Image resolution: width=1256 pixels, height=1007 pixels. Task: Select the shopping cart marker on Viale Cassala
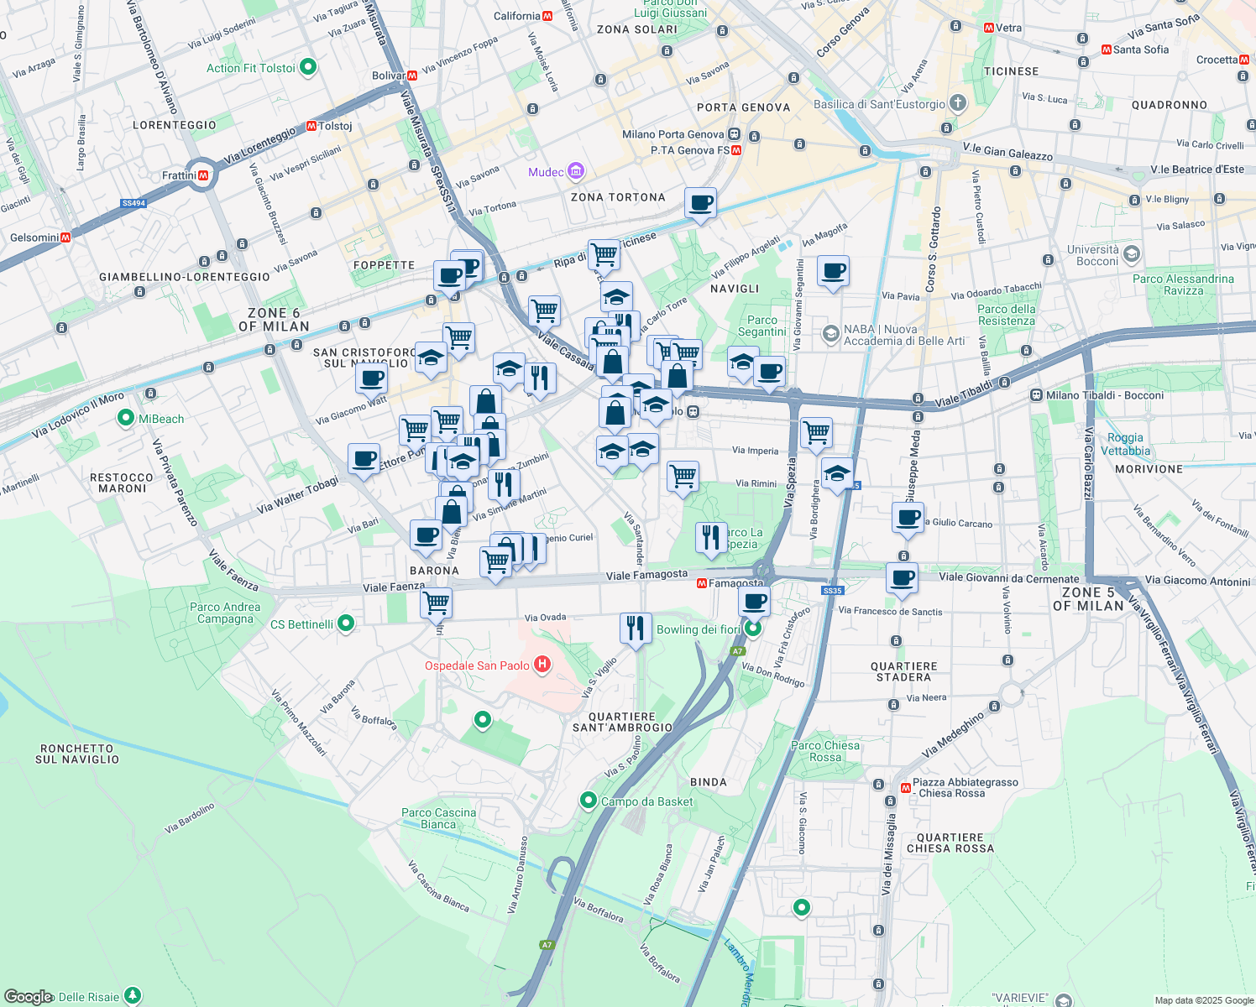tap(547, 312)
